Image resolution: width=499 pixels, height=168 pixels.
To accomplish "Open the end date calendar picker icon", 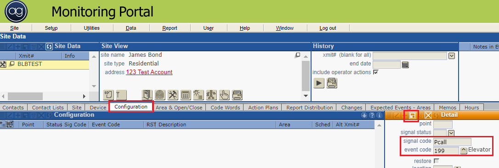I will pos(405,65).
